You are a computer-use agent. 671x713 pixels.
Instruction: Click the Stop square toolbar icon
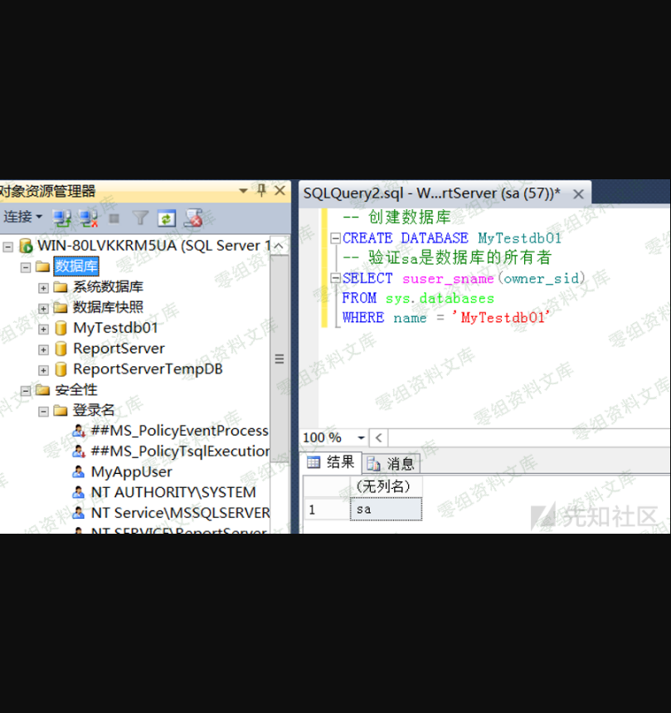tap(114, 218)
